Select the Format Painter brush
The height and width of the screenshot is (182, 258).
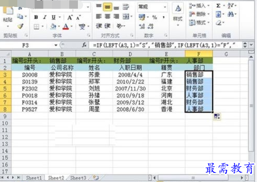point(21,26)
